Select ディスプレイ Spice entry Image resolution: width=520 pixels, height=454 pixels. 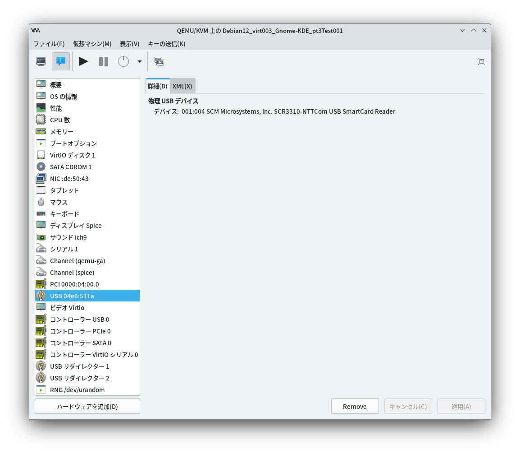[87, 226]
